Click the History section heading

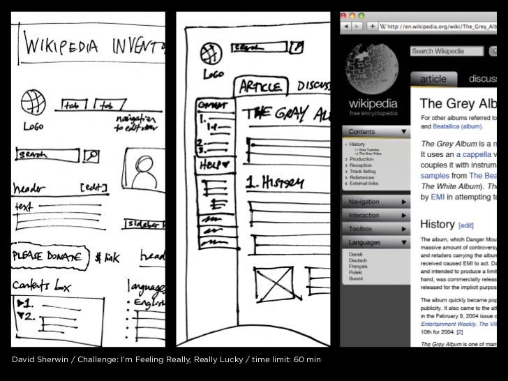[438, 224]
